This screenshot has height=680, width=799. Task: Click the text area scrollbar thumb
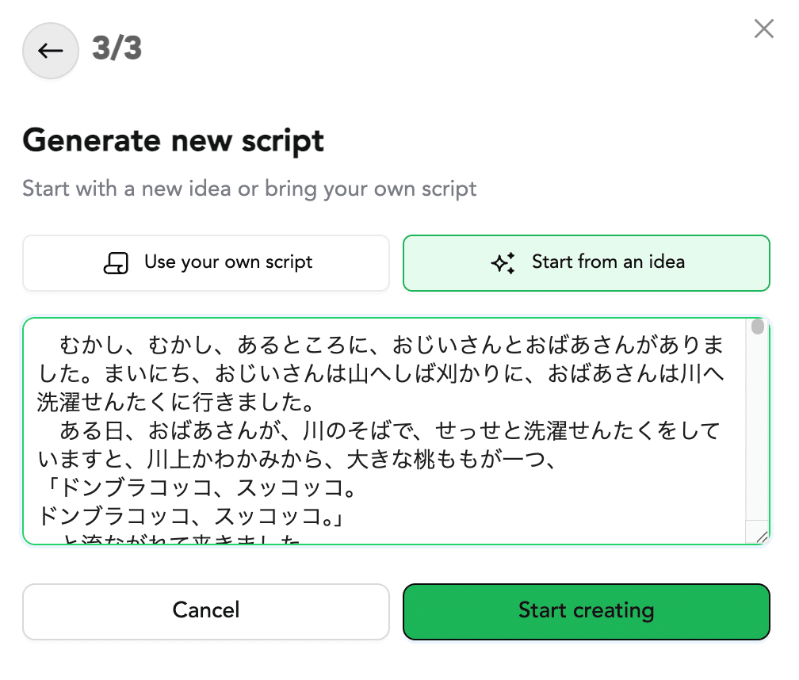pyautogui.click(x=758, y=327)
